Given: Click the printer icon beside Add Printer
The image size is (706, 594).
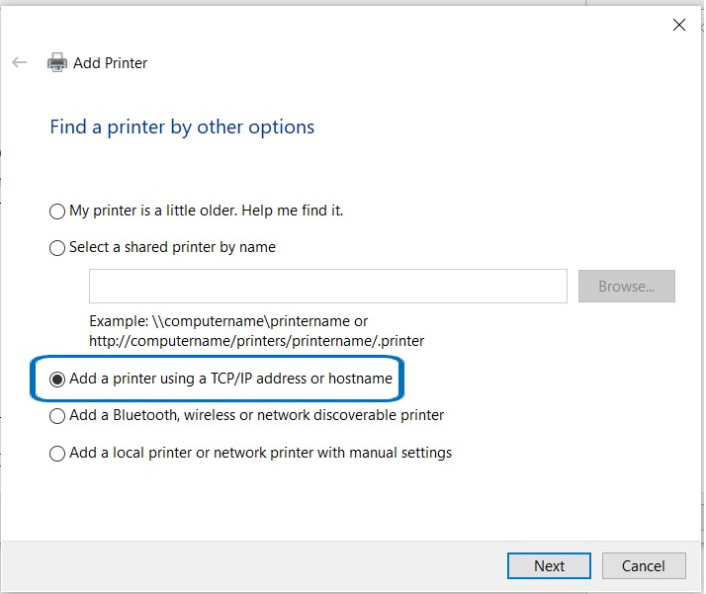Looking at the screenshot, I should tap(57, 63).
